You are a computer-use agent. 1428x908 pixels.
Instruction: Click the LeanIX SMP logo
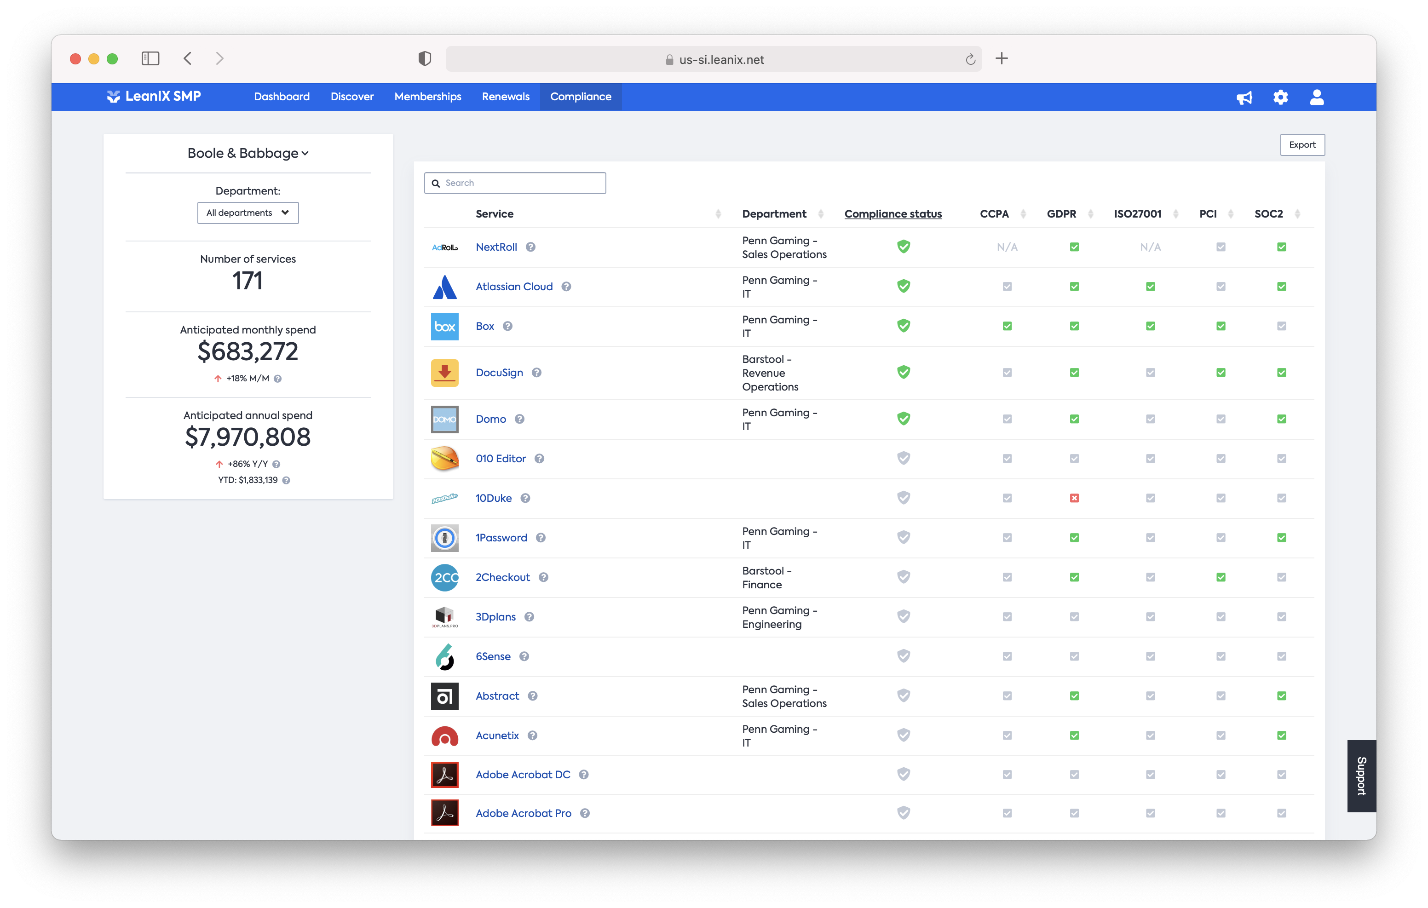click(154, 97)
